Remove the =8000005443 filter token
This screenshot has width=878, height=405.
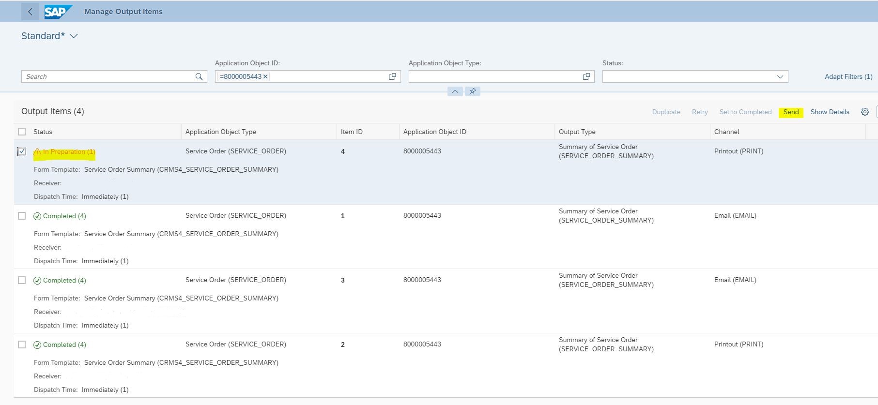[265, 76]
